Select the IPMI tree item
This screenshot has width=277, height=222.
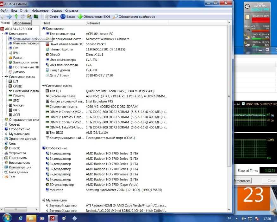(14, 53)
